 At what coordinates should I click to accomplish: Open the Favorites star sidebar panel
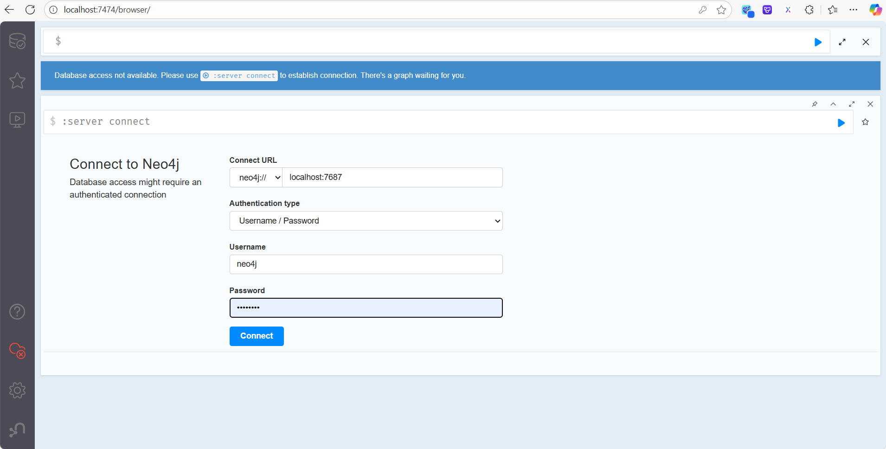17,80
